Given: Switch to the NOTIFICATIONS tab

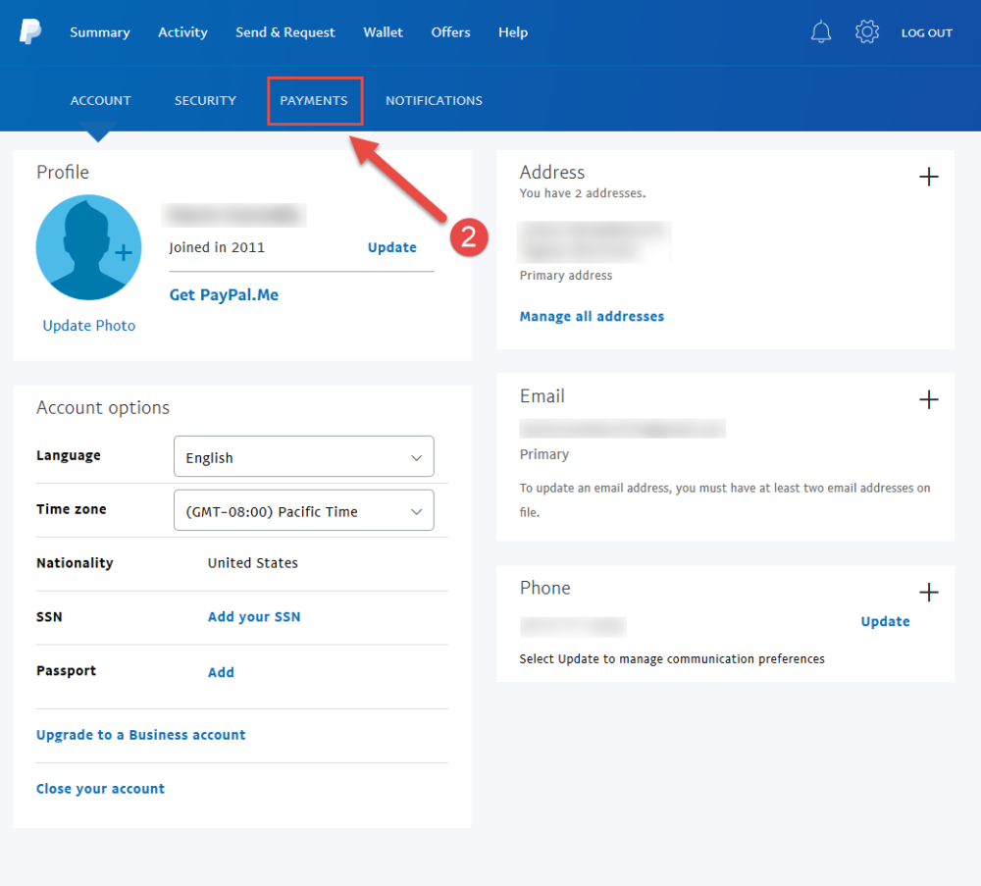Looking at the screenshot, I should coord(435,101).
